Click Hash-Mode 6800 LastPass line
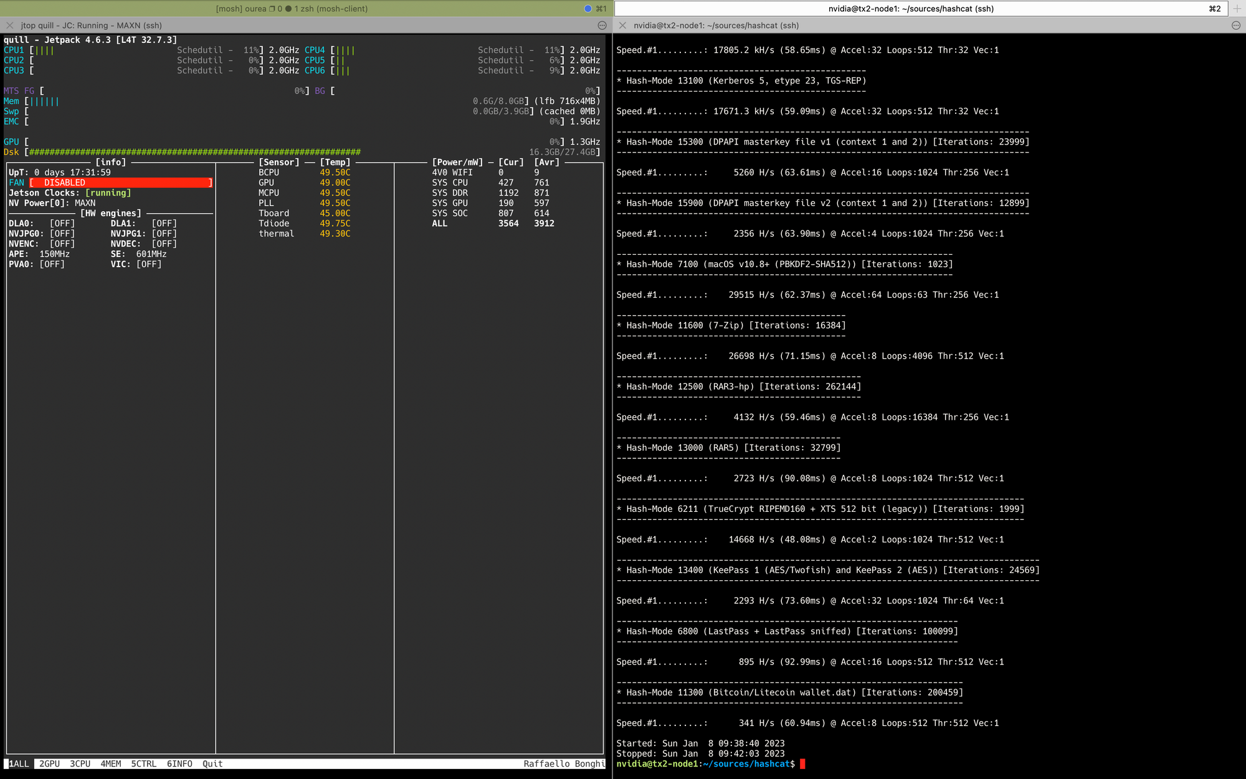Viewport: 1246px width, 779px height. pyautogui.click(x=787, y=631)
